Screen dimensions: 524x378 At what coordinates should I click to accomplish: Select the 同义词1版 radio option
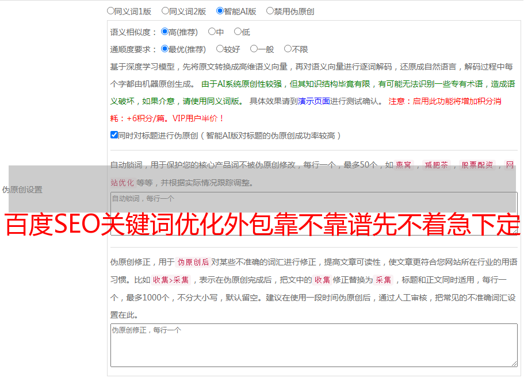click(110, 11)
